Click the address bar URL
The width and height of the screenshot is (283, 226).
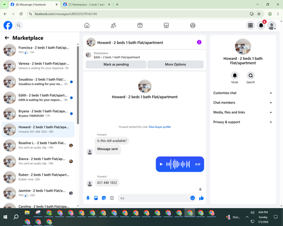(66, 14)
